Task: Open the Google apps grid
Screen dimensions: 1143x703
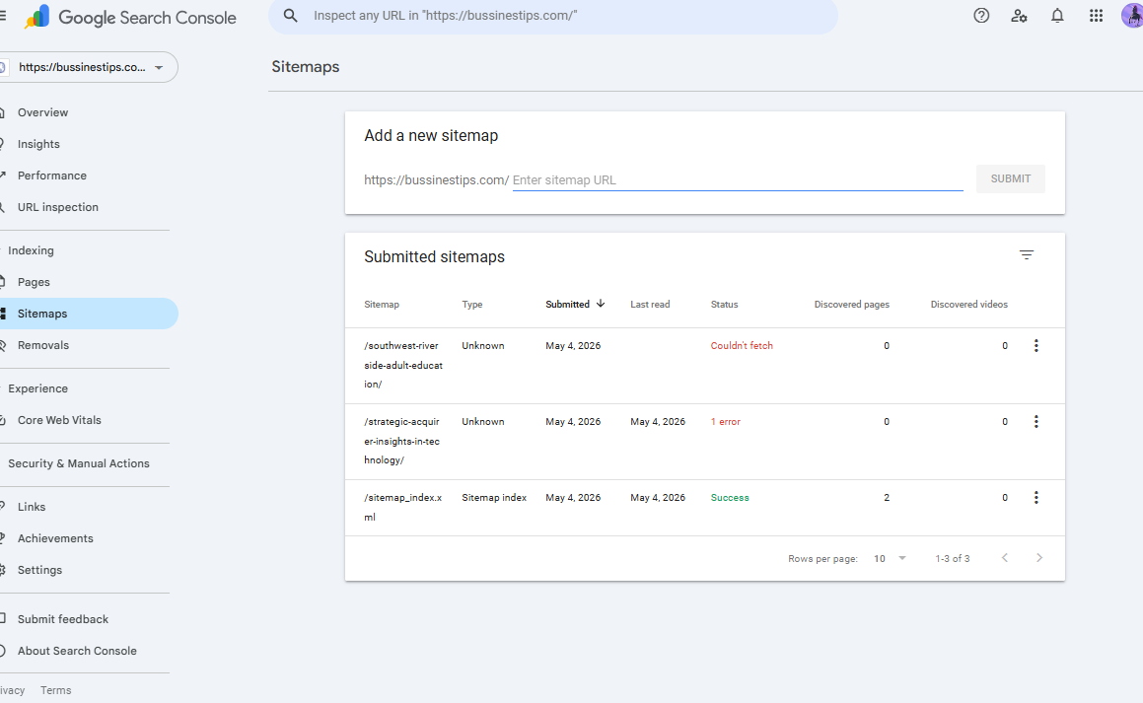Action: pos(1096,16)
